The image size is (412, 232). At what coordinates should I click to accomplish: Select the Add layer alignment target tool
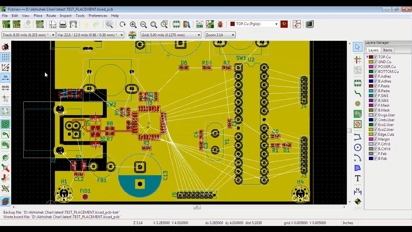pos(357,201)
